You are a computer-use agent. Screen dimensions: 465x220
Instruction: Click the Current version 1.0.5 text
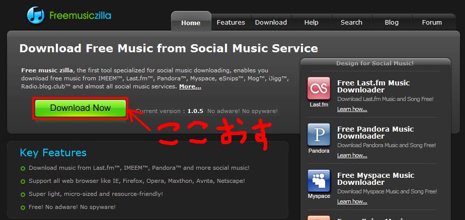(x=169, y=112)
